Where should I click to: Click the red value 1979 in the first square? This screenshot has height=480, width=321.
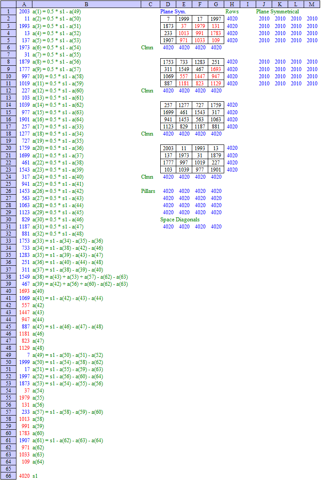(x=200, y=26)
